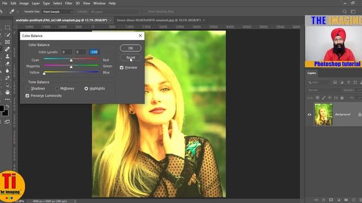362x203 pixels.
Task: Select the Rectangular Marquee tool
Action: coord(7,28)
